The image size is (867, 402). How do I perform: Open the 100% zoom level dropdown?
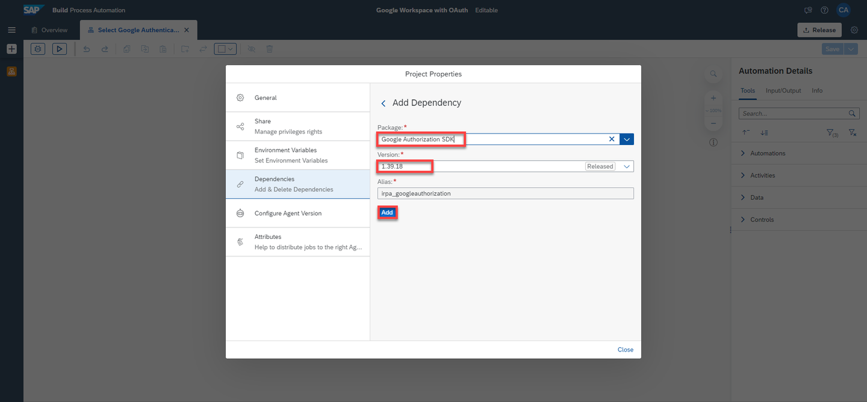tap(713, 111)
